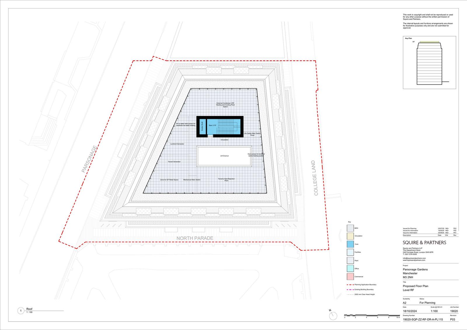Select the Commercial pink legend swatch
The width and height of the screenshot is (467, 330).
point(350,277)
